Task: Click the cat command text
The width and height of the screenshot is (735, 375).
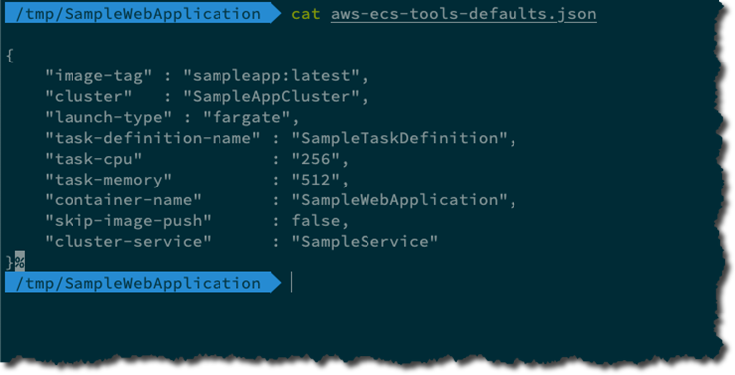Action: click(x=306, y=14)
